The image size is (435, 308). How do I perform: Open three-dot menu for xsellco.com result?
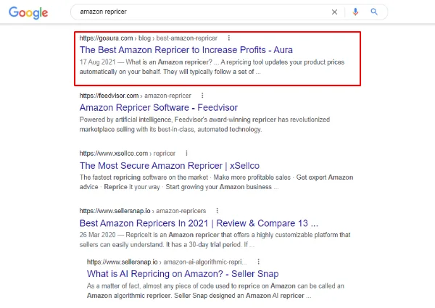tap(187, 153)
